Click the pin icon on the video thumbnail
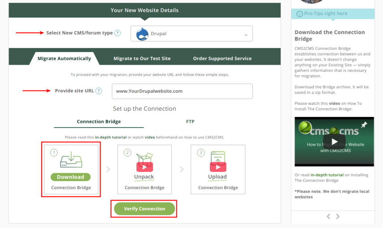The image size is (383, 228). (364, 125)
